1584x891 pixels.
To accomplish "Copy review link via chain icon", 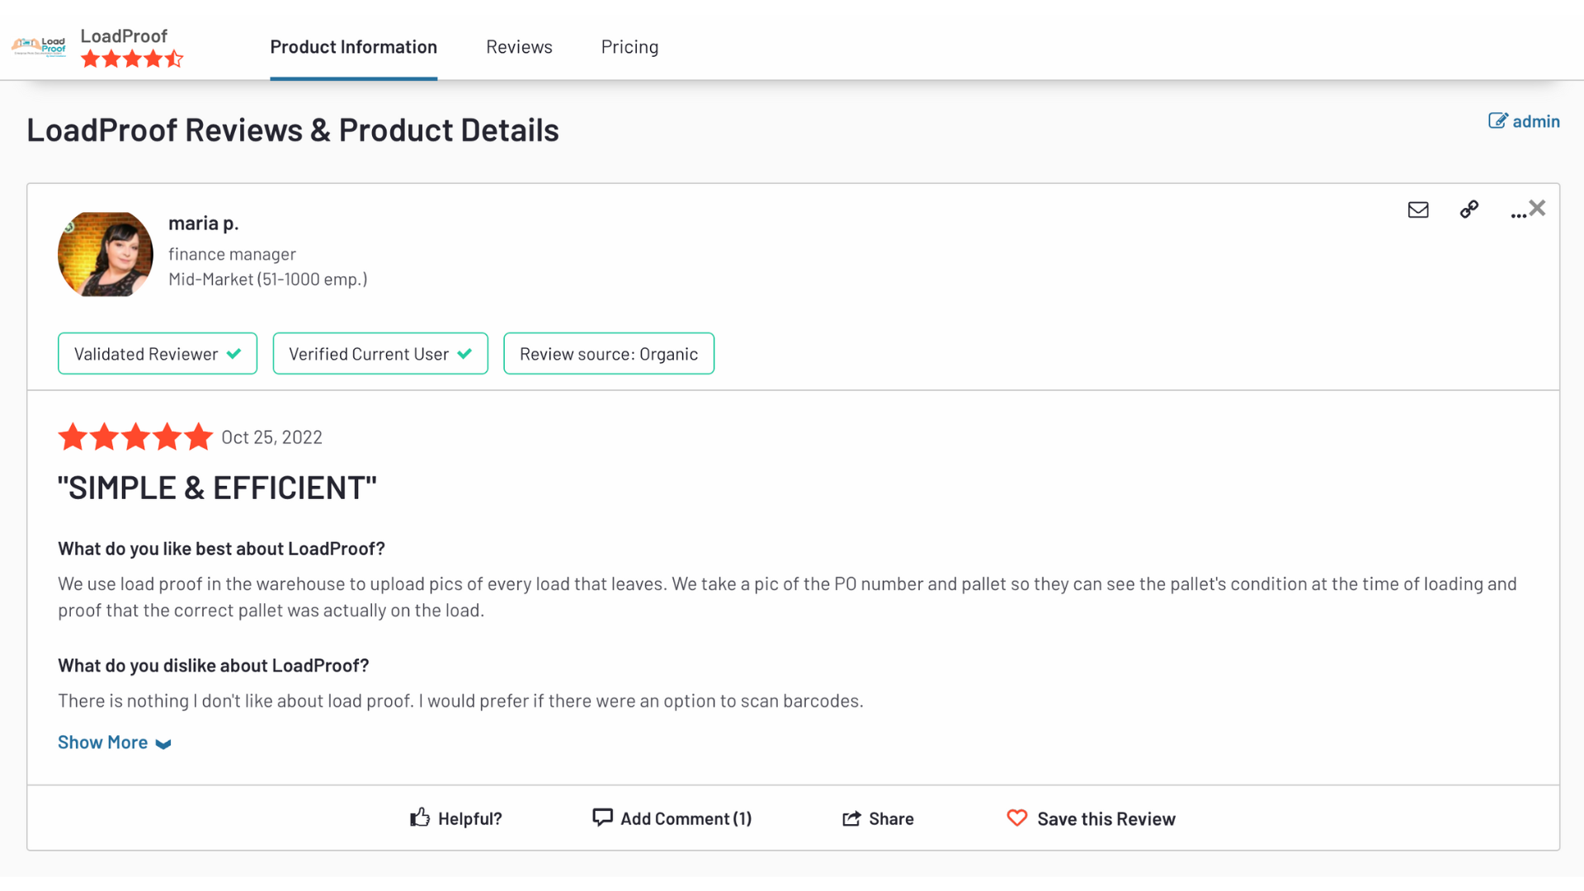I will click(x=1469, y=210).
